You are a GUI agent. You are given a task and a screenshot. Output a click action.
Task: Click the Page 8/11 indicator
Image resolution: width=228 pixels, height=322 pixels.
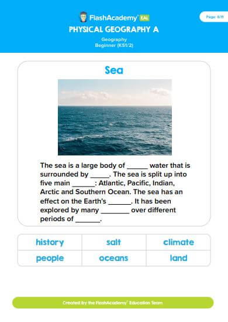point(215,17)
